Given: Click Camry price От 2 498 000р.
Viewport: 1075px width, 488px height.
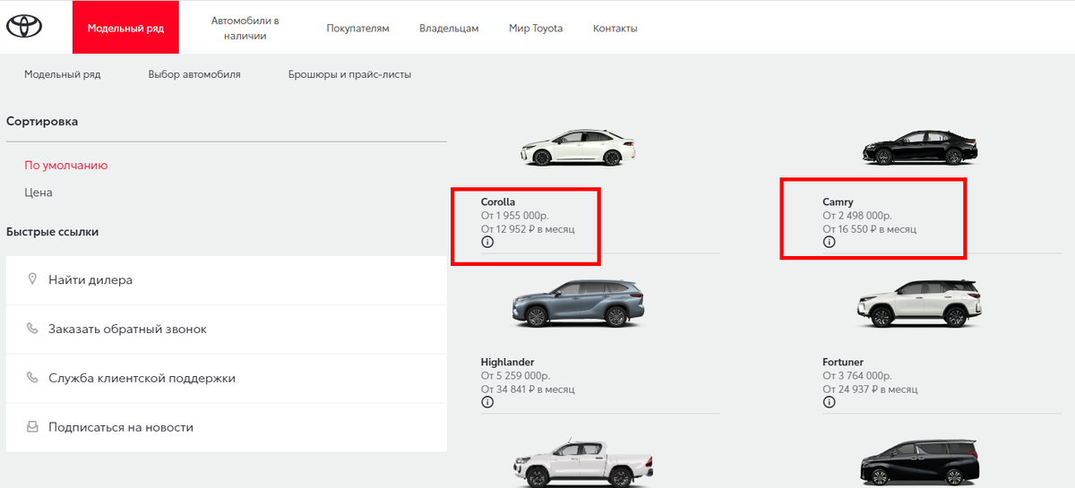Looking at the screenshot, I should [x=857, y=216].
